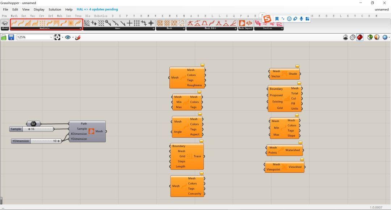Switch to wireframe preview mode
Viewport: 391px width, 210px height.
point(353,37)
